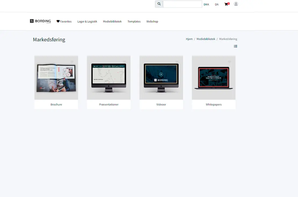
Task: Click inside the search input field
Action: tap(183, 4)
